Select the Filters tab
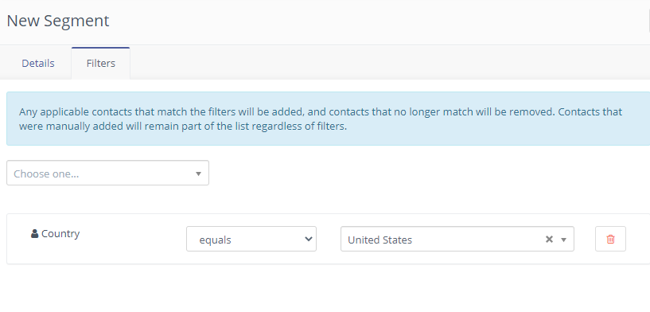 click(x=101, y=63)
